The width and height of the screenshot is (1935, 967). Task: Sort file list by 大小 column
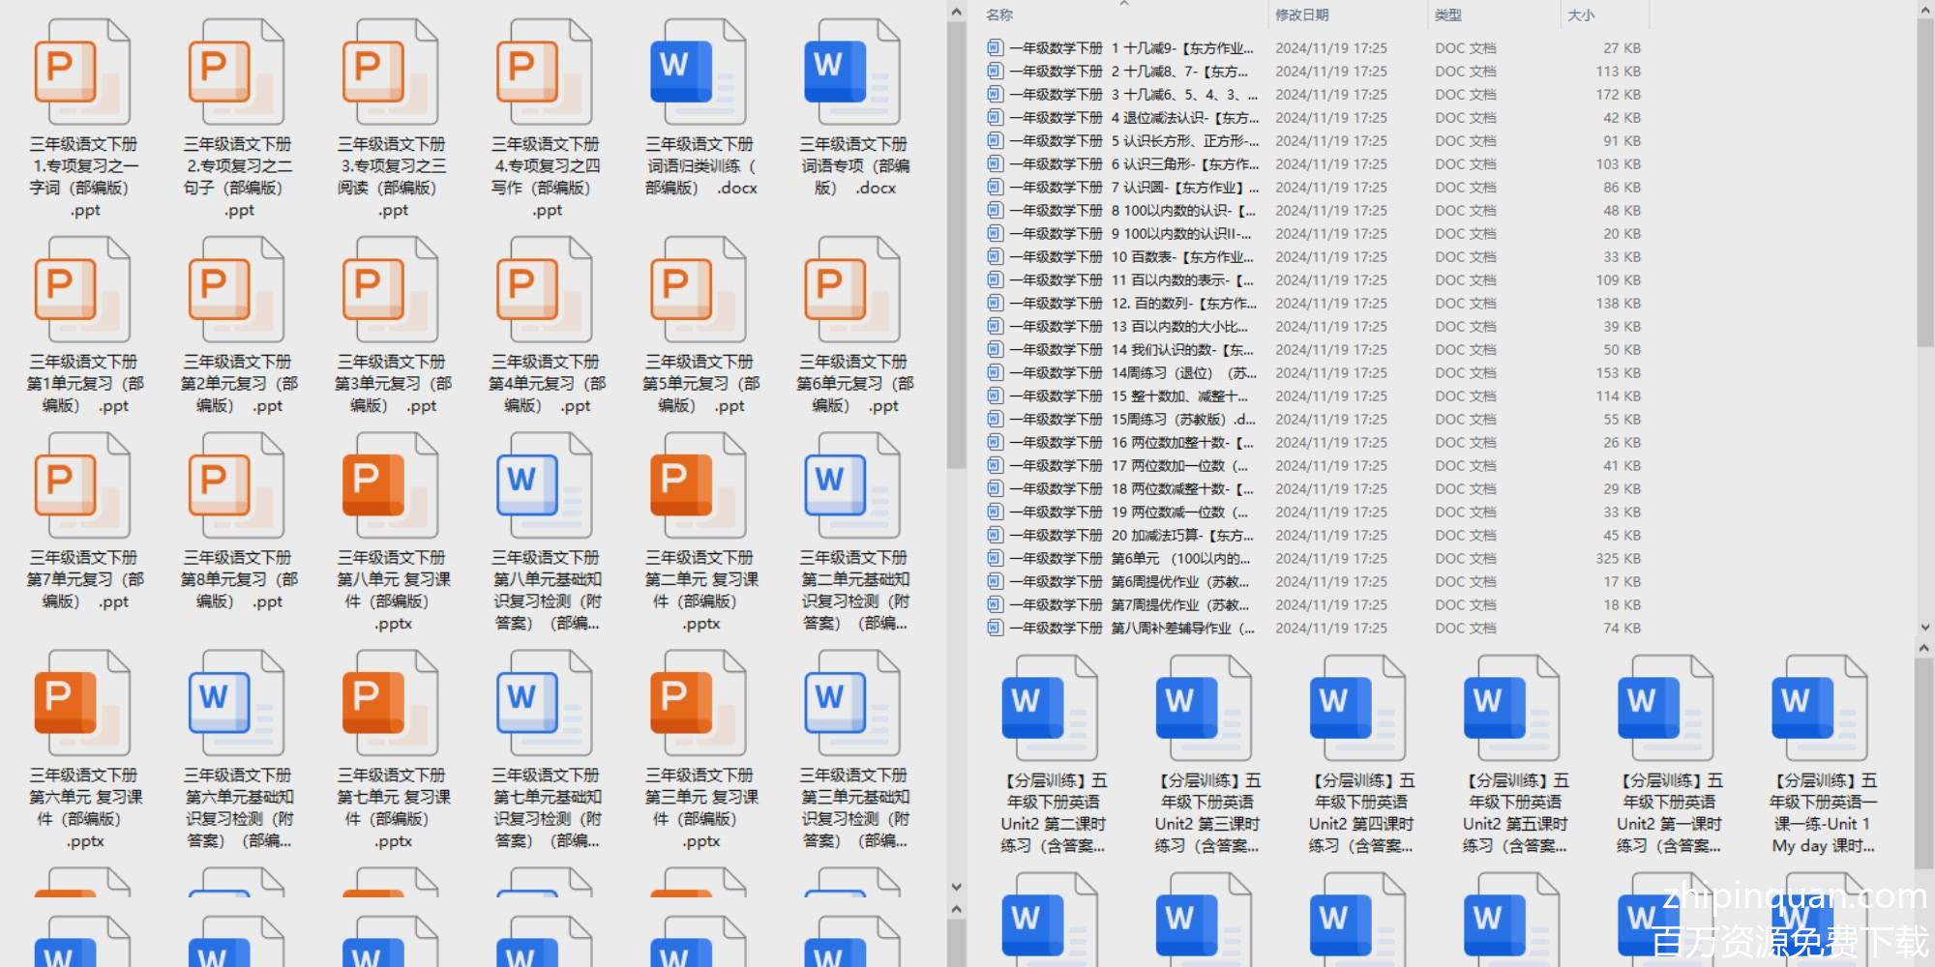tap(1581, 15)
